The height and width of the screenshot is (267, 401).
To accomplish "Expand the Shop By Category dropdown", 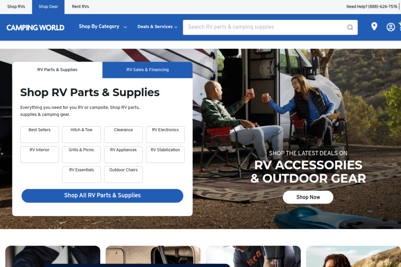I will 103,27.
